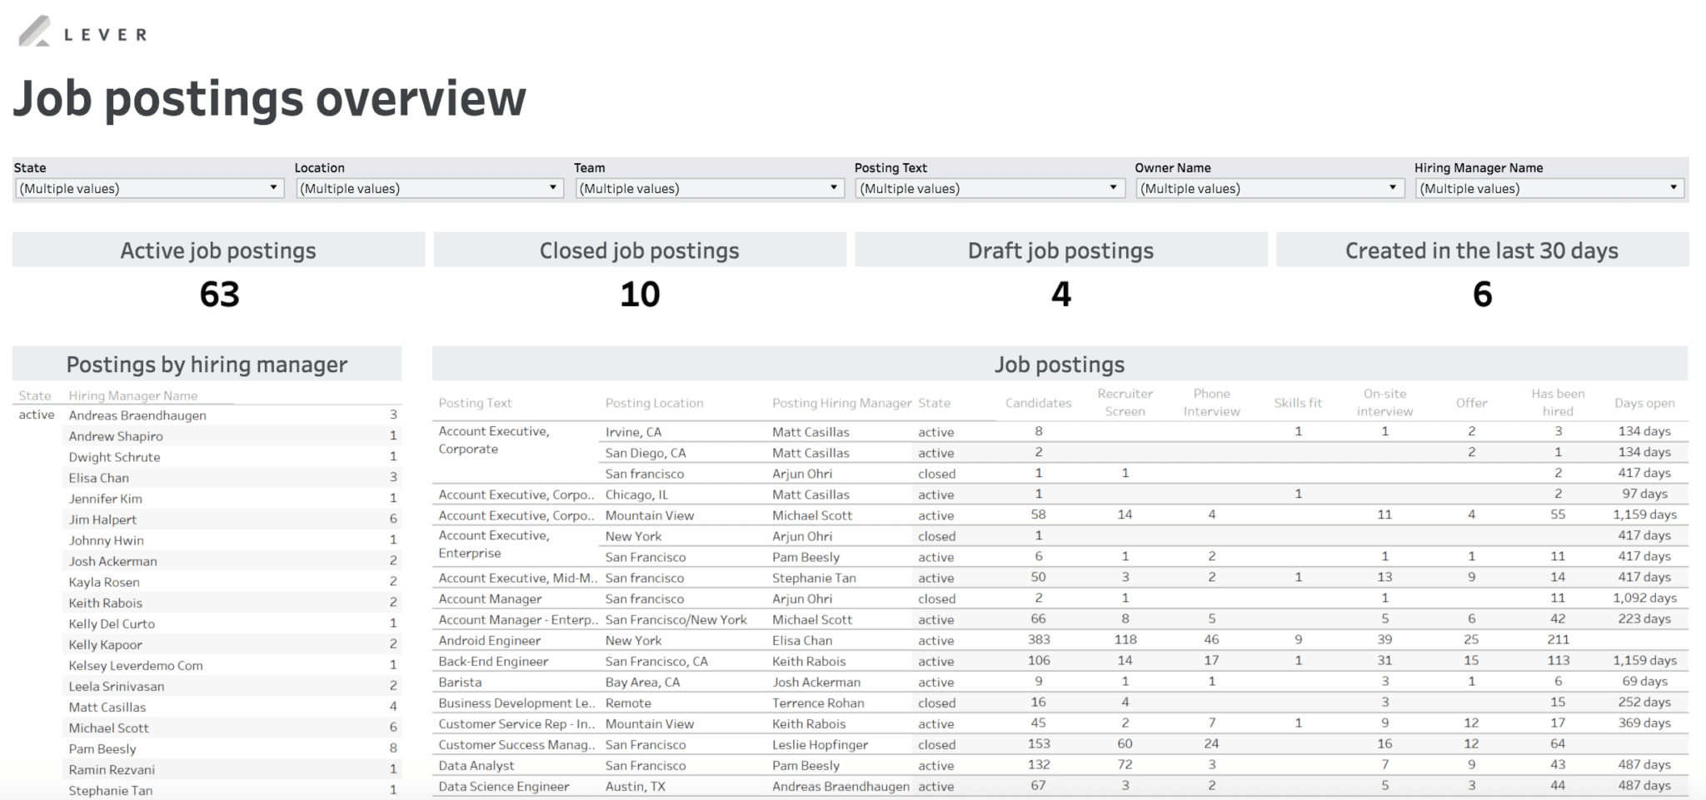Click the Data Science Engineer posting
The height and width of the screenshot is (800, 1706).
point(504,786)
